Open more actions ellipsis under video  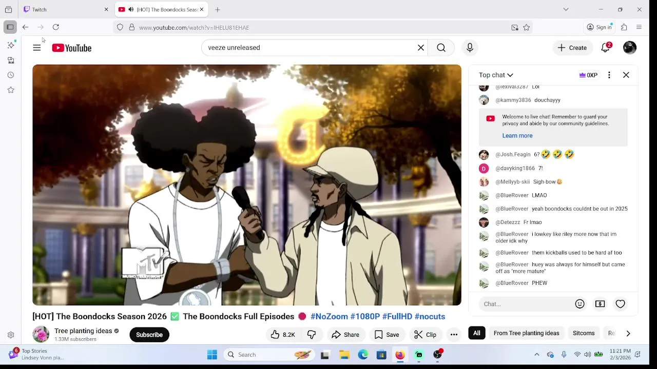[454, 335]
